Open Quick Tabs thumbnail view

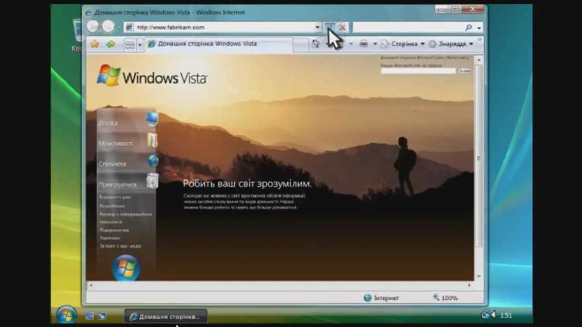coord(130,45)
